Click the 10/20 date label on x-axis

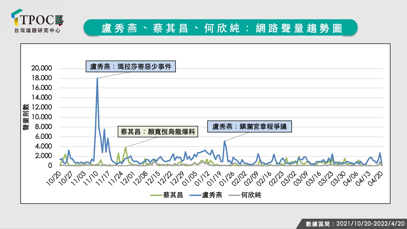(54, 178)
